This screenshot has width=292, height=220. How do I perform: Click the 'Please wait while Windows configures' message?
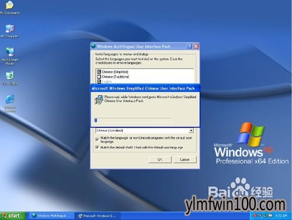click(x=150, y=99)
